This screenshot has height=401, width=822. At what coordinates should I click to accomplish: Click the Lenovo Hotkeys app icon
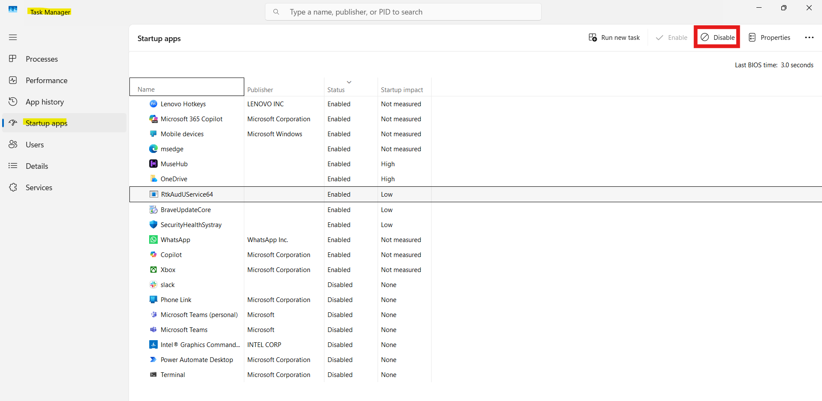153,104
